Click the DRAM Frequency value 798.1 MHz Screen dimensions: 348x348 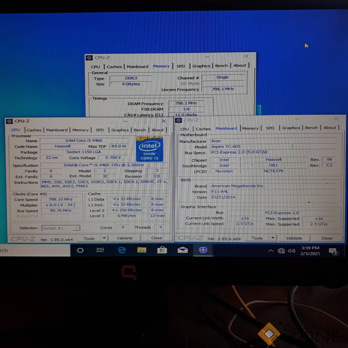click(186, 103)
